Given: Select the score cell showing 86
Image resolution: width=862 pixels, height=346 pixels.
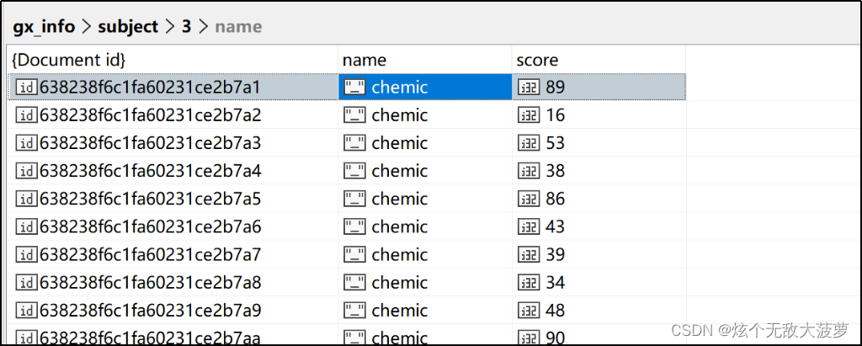Looking at the screenshot, I should (x=599, y=199).
